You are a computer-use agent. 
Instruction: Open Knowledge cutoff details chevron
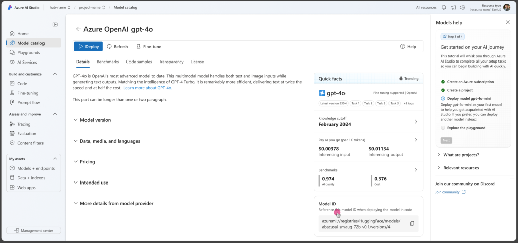[416, 121]
